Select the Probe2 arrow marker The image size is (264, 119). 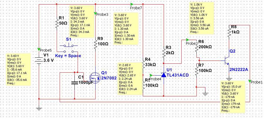[187, 39]
